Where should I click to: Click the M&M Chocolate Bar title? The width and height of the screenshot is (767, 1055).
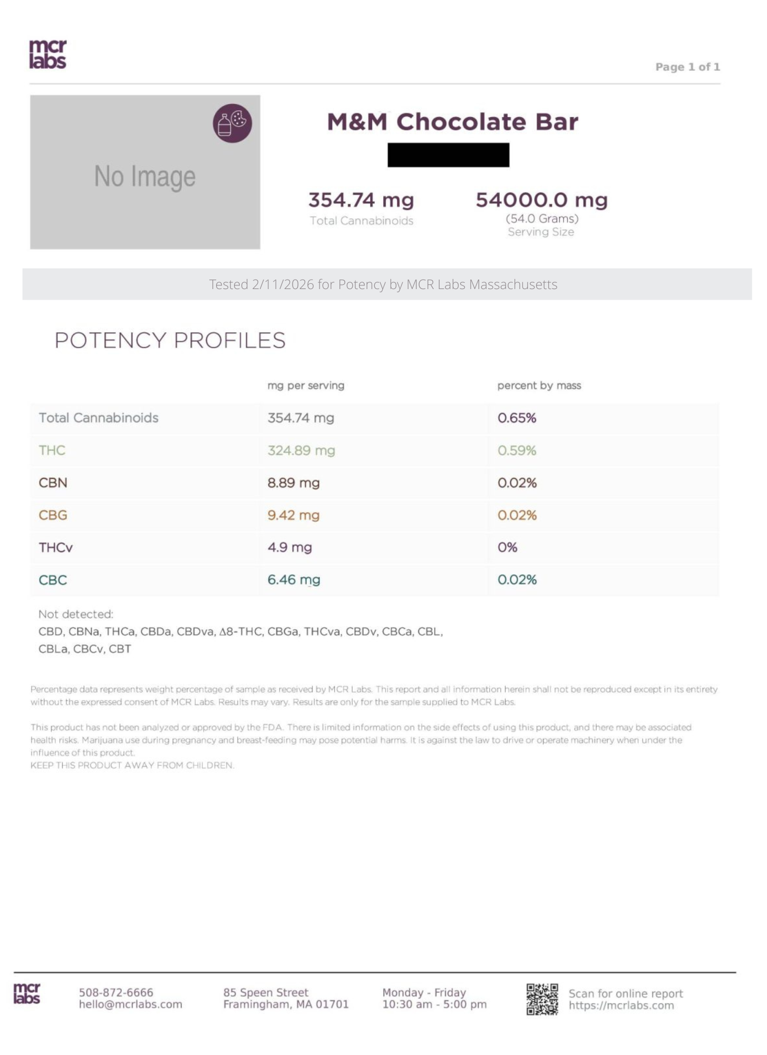tap(452, 122)
